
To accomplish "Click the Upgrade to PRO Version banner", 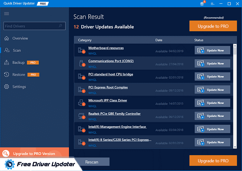I will tap(34, 153).
